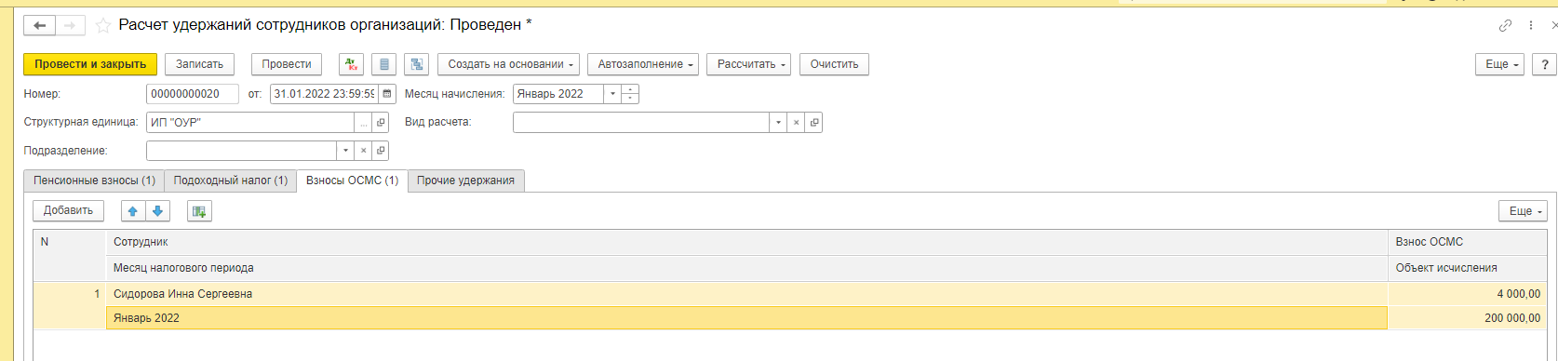Image resolution: width=1558 pixels, height=361 pixels.
Task: Go back with left arrow
Action: click(40, 26)
